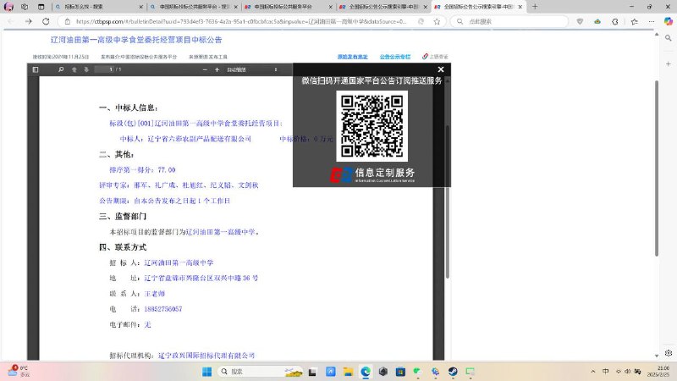
Task: Click agency name 辽宁政兴国际招标代理有限公司
Action: [x=206, y=356]
